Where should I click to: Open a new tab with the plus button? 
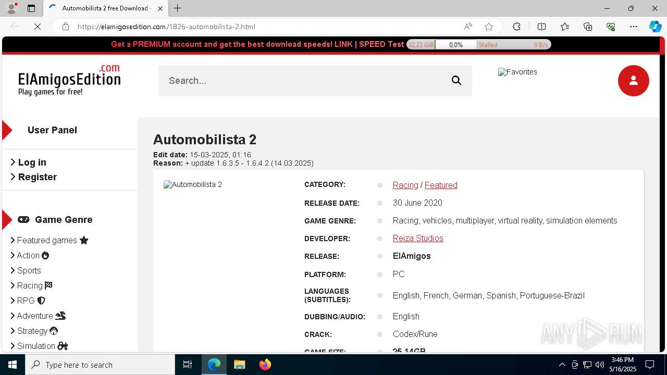pyautogui.click(x=178, y=8)
